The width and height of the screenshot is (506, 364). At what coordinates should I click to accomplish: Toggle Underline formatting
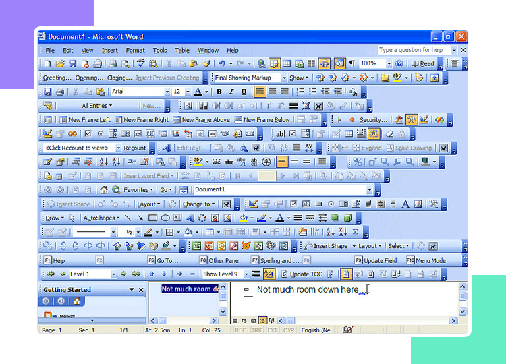click(x=244, y=92)
